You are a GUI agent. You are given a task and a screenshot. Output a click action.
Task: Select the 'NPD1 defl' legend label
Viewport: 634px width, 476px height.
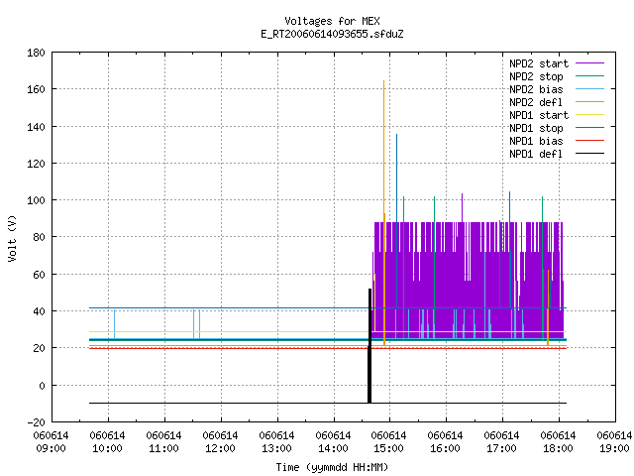pos(536,155)
